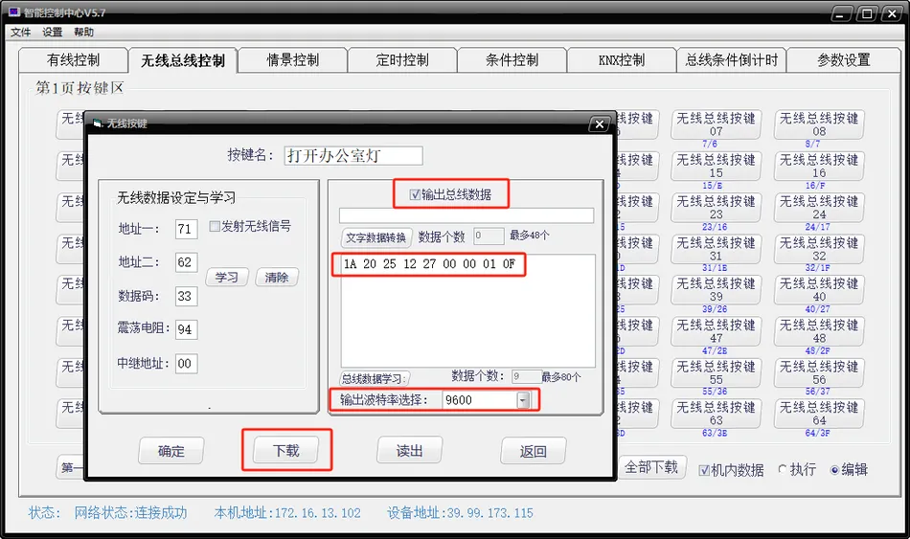Toggle 机内数据 checkbox

click(704, 470)
